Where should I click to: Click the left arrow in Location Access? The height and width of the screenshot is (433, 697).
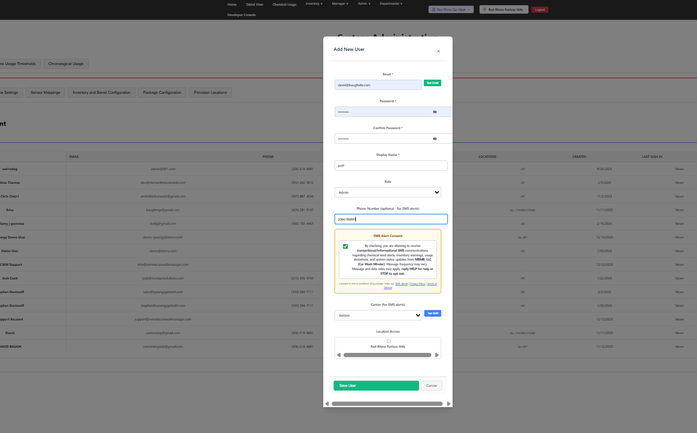(339, 354)
